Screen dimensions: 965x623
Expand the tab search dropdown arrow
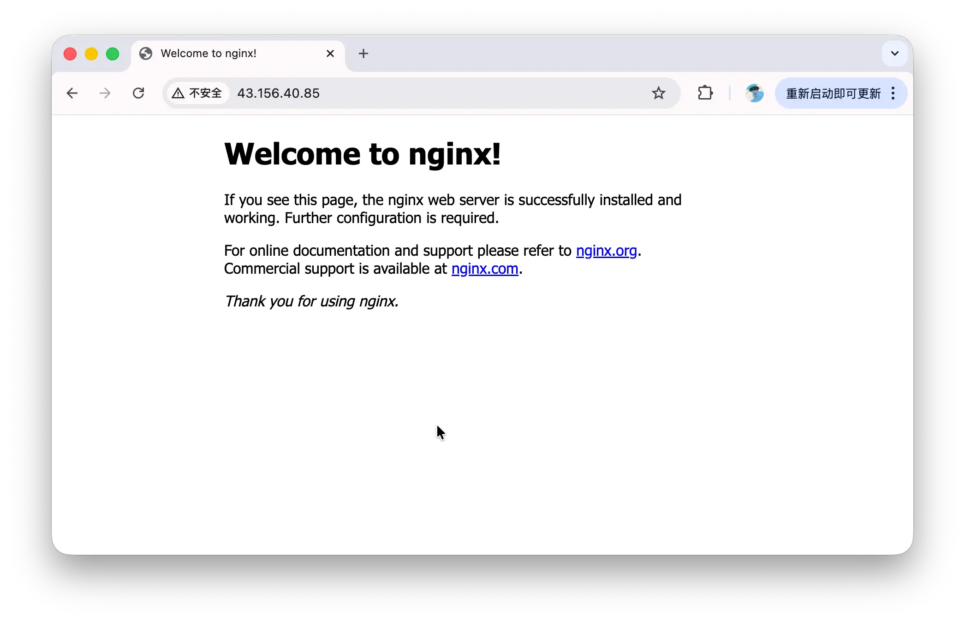(x=895, y=53)
